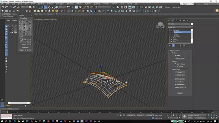
Task: Click the Scene Explorer horizontal scrollbar
Action: click(x=19, y=103)
